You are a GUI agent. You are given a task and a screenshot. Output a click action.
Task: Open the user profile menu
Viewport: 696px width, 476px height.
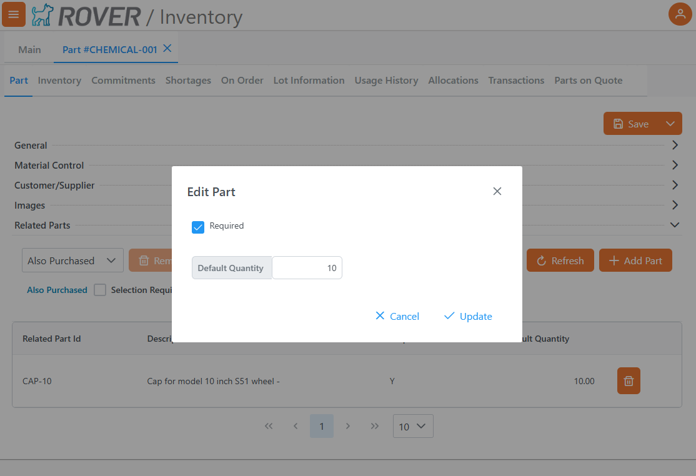pyautogui.click(x=680, y=14)
